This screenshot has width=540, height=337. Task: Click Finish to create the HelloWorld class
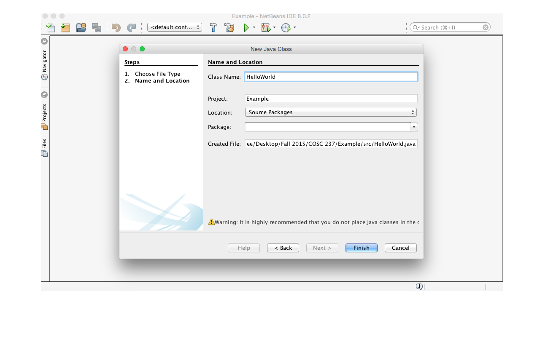(x=361, y=248)
